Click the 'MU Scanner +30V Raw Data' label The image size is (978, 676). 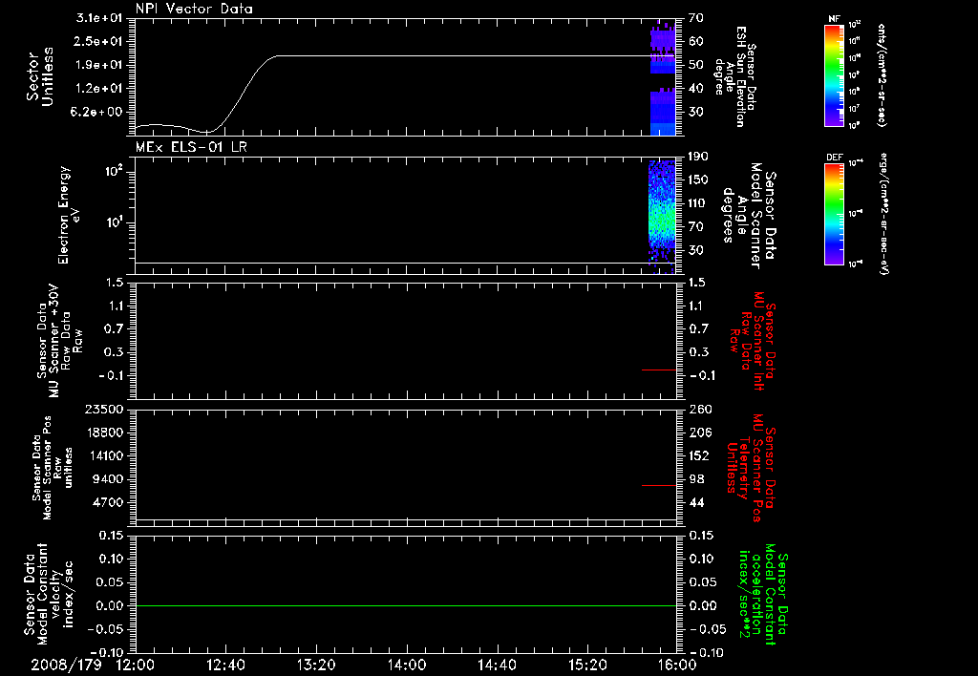[x=59, y=341]
